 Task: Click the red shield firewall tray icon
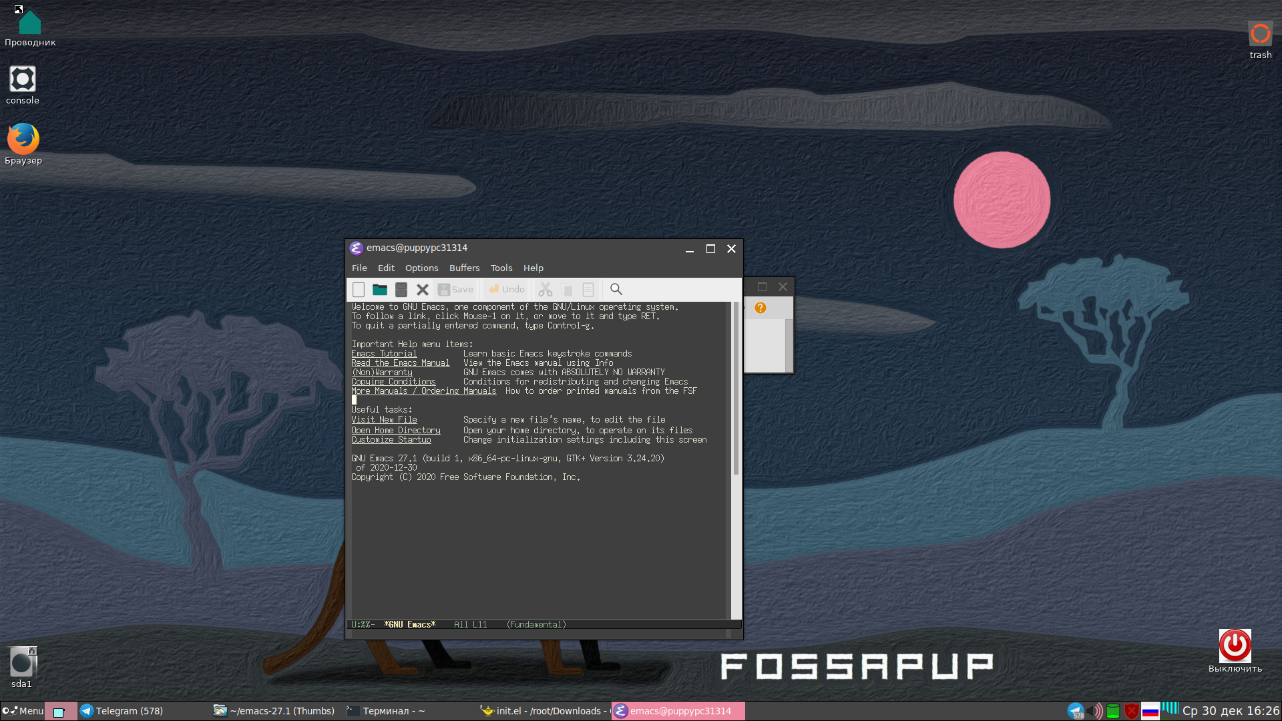[1132, 711]
